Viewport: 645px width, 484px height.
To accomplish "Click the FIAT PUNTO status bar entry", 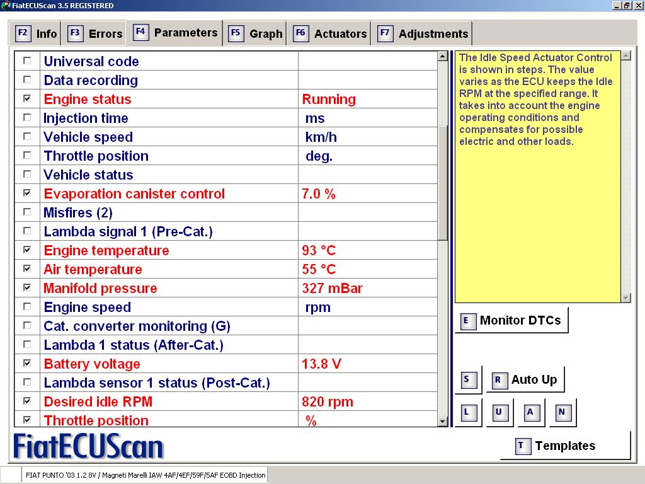I will coord(146,475).
